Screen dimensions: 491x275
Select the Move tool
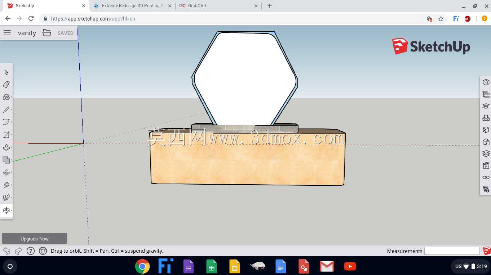pos(6,173)
